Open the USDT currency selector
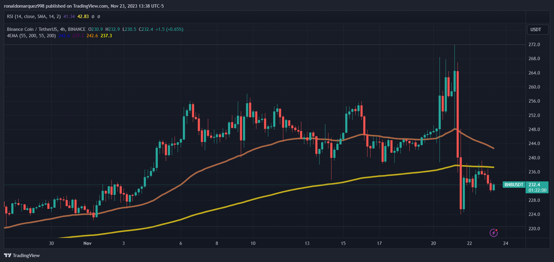Viewport: 554px width, 262px height. click(x=538, y=30)
